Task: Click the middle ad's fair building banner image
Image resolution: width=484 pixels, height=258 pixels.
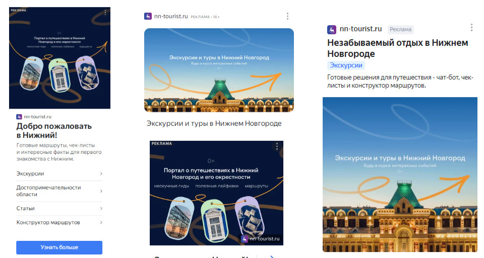Action: pyautogui.click(x=219, y=70)
